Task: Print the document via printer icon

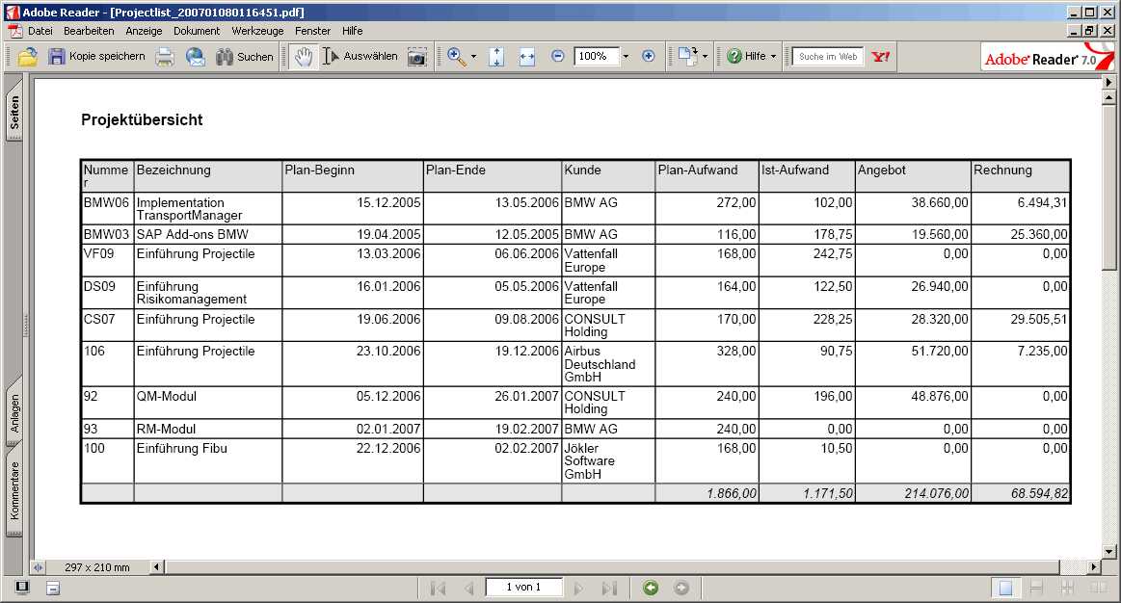Action: 165,57
